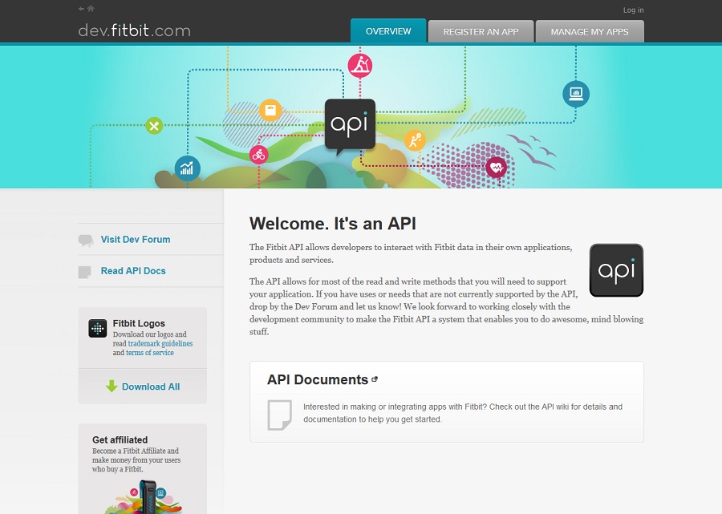Screen dimensions: 722x514
Task: Open the terms of service link
Action: (x=150, y=353)
